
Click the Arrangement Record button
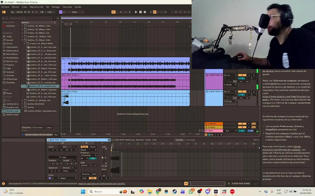145,12
